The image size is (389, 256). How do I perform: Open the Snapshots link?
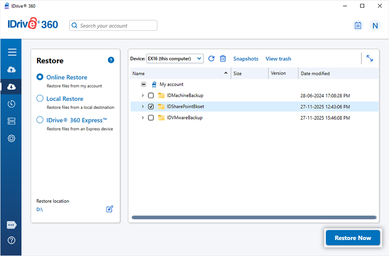[x=246, y=59]
